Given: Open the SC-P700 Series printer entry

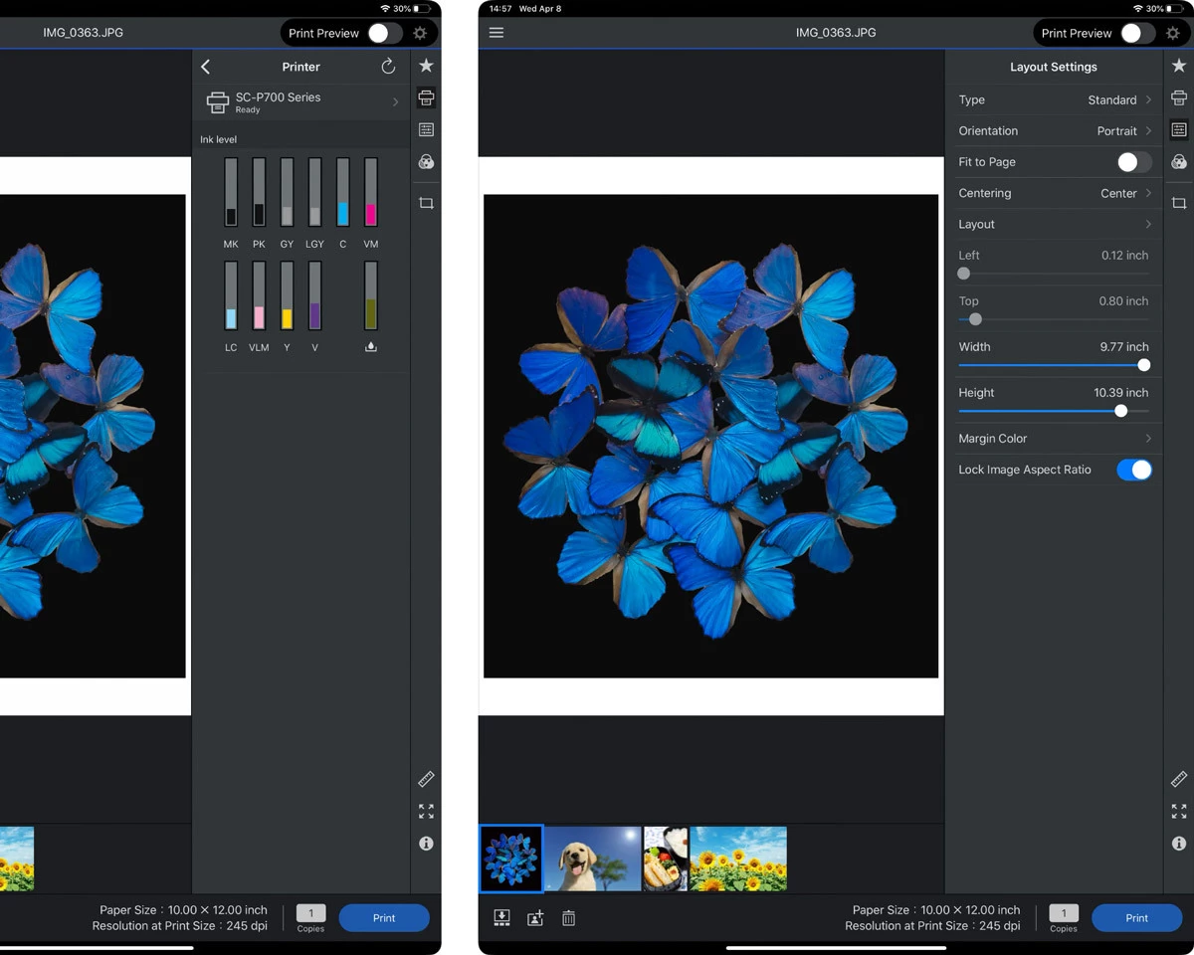Looking at the screenshot, I should tap(301, 101).
